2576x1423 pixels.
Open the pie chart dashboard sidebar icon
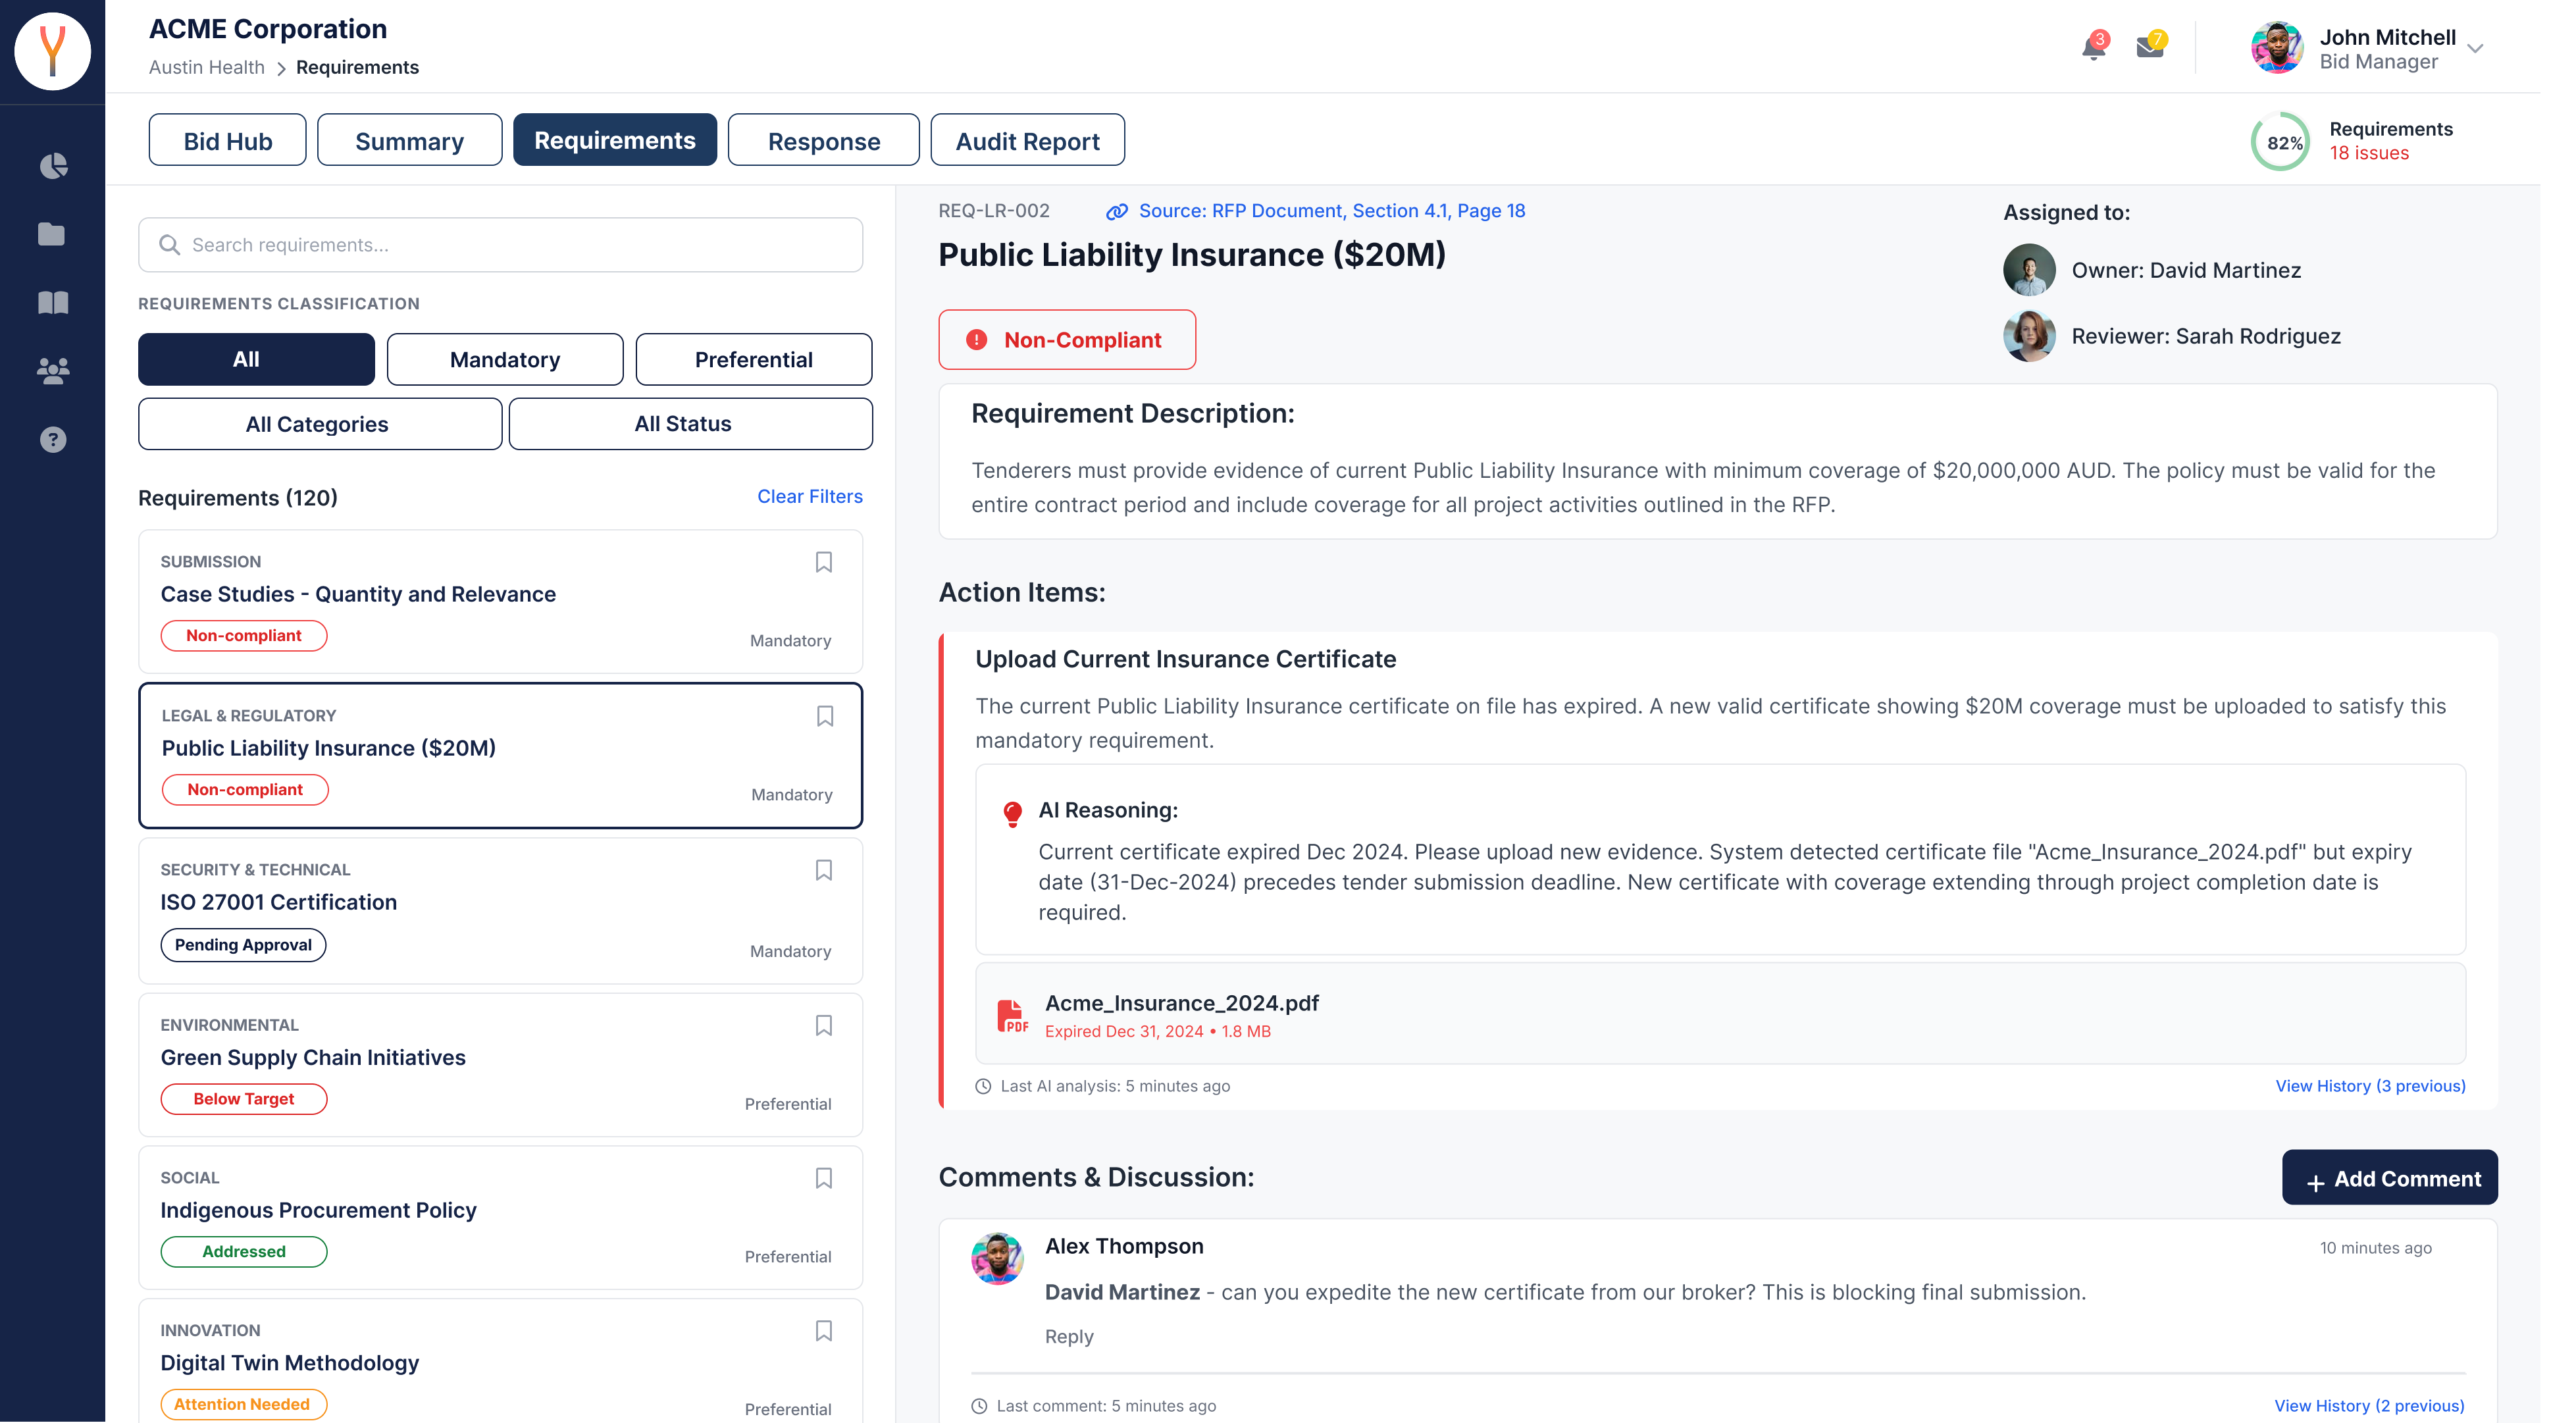(53, 166)
